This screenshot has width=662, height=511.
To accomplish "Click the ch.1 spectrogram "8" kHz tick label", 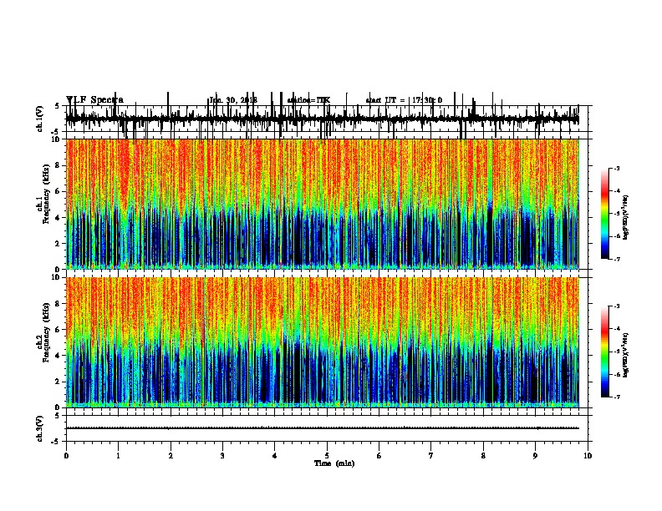I will [x=59, y=165].
